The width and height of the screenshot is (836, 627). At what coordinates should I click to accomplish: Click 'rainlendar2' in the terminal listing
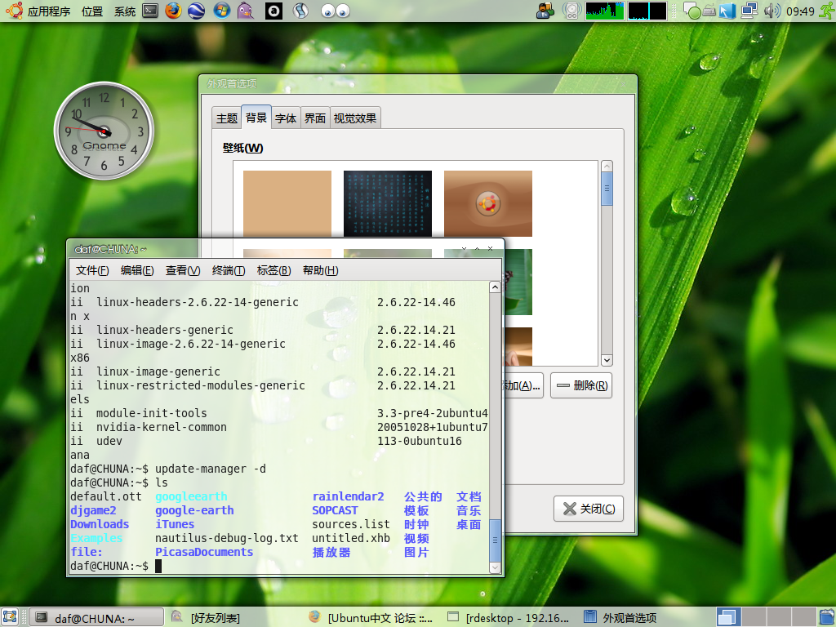coord(348,496)
